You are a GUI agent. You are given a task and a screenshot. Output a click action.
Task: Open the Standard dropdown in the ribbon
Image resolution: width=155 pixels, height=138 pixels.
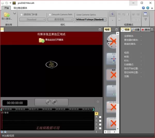[x=33, y=20]
